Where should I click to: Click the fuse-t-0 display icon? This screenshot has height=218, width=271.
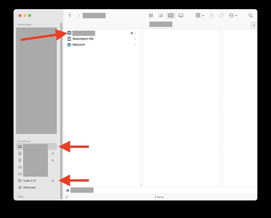(20, 180)
